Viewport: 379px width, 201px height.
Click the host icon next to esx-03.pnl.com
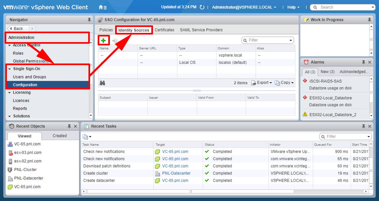pos(10,153)
